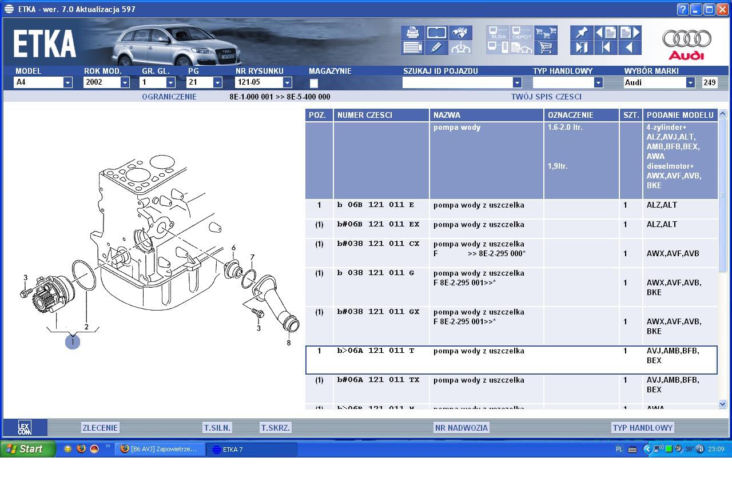Click the single left arrow back icon
The height and width of the screenshot is (493, 732).
[630, 47]
